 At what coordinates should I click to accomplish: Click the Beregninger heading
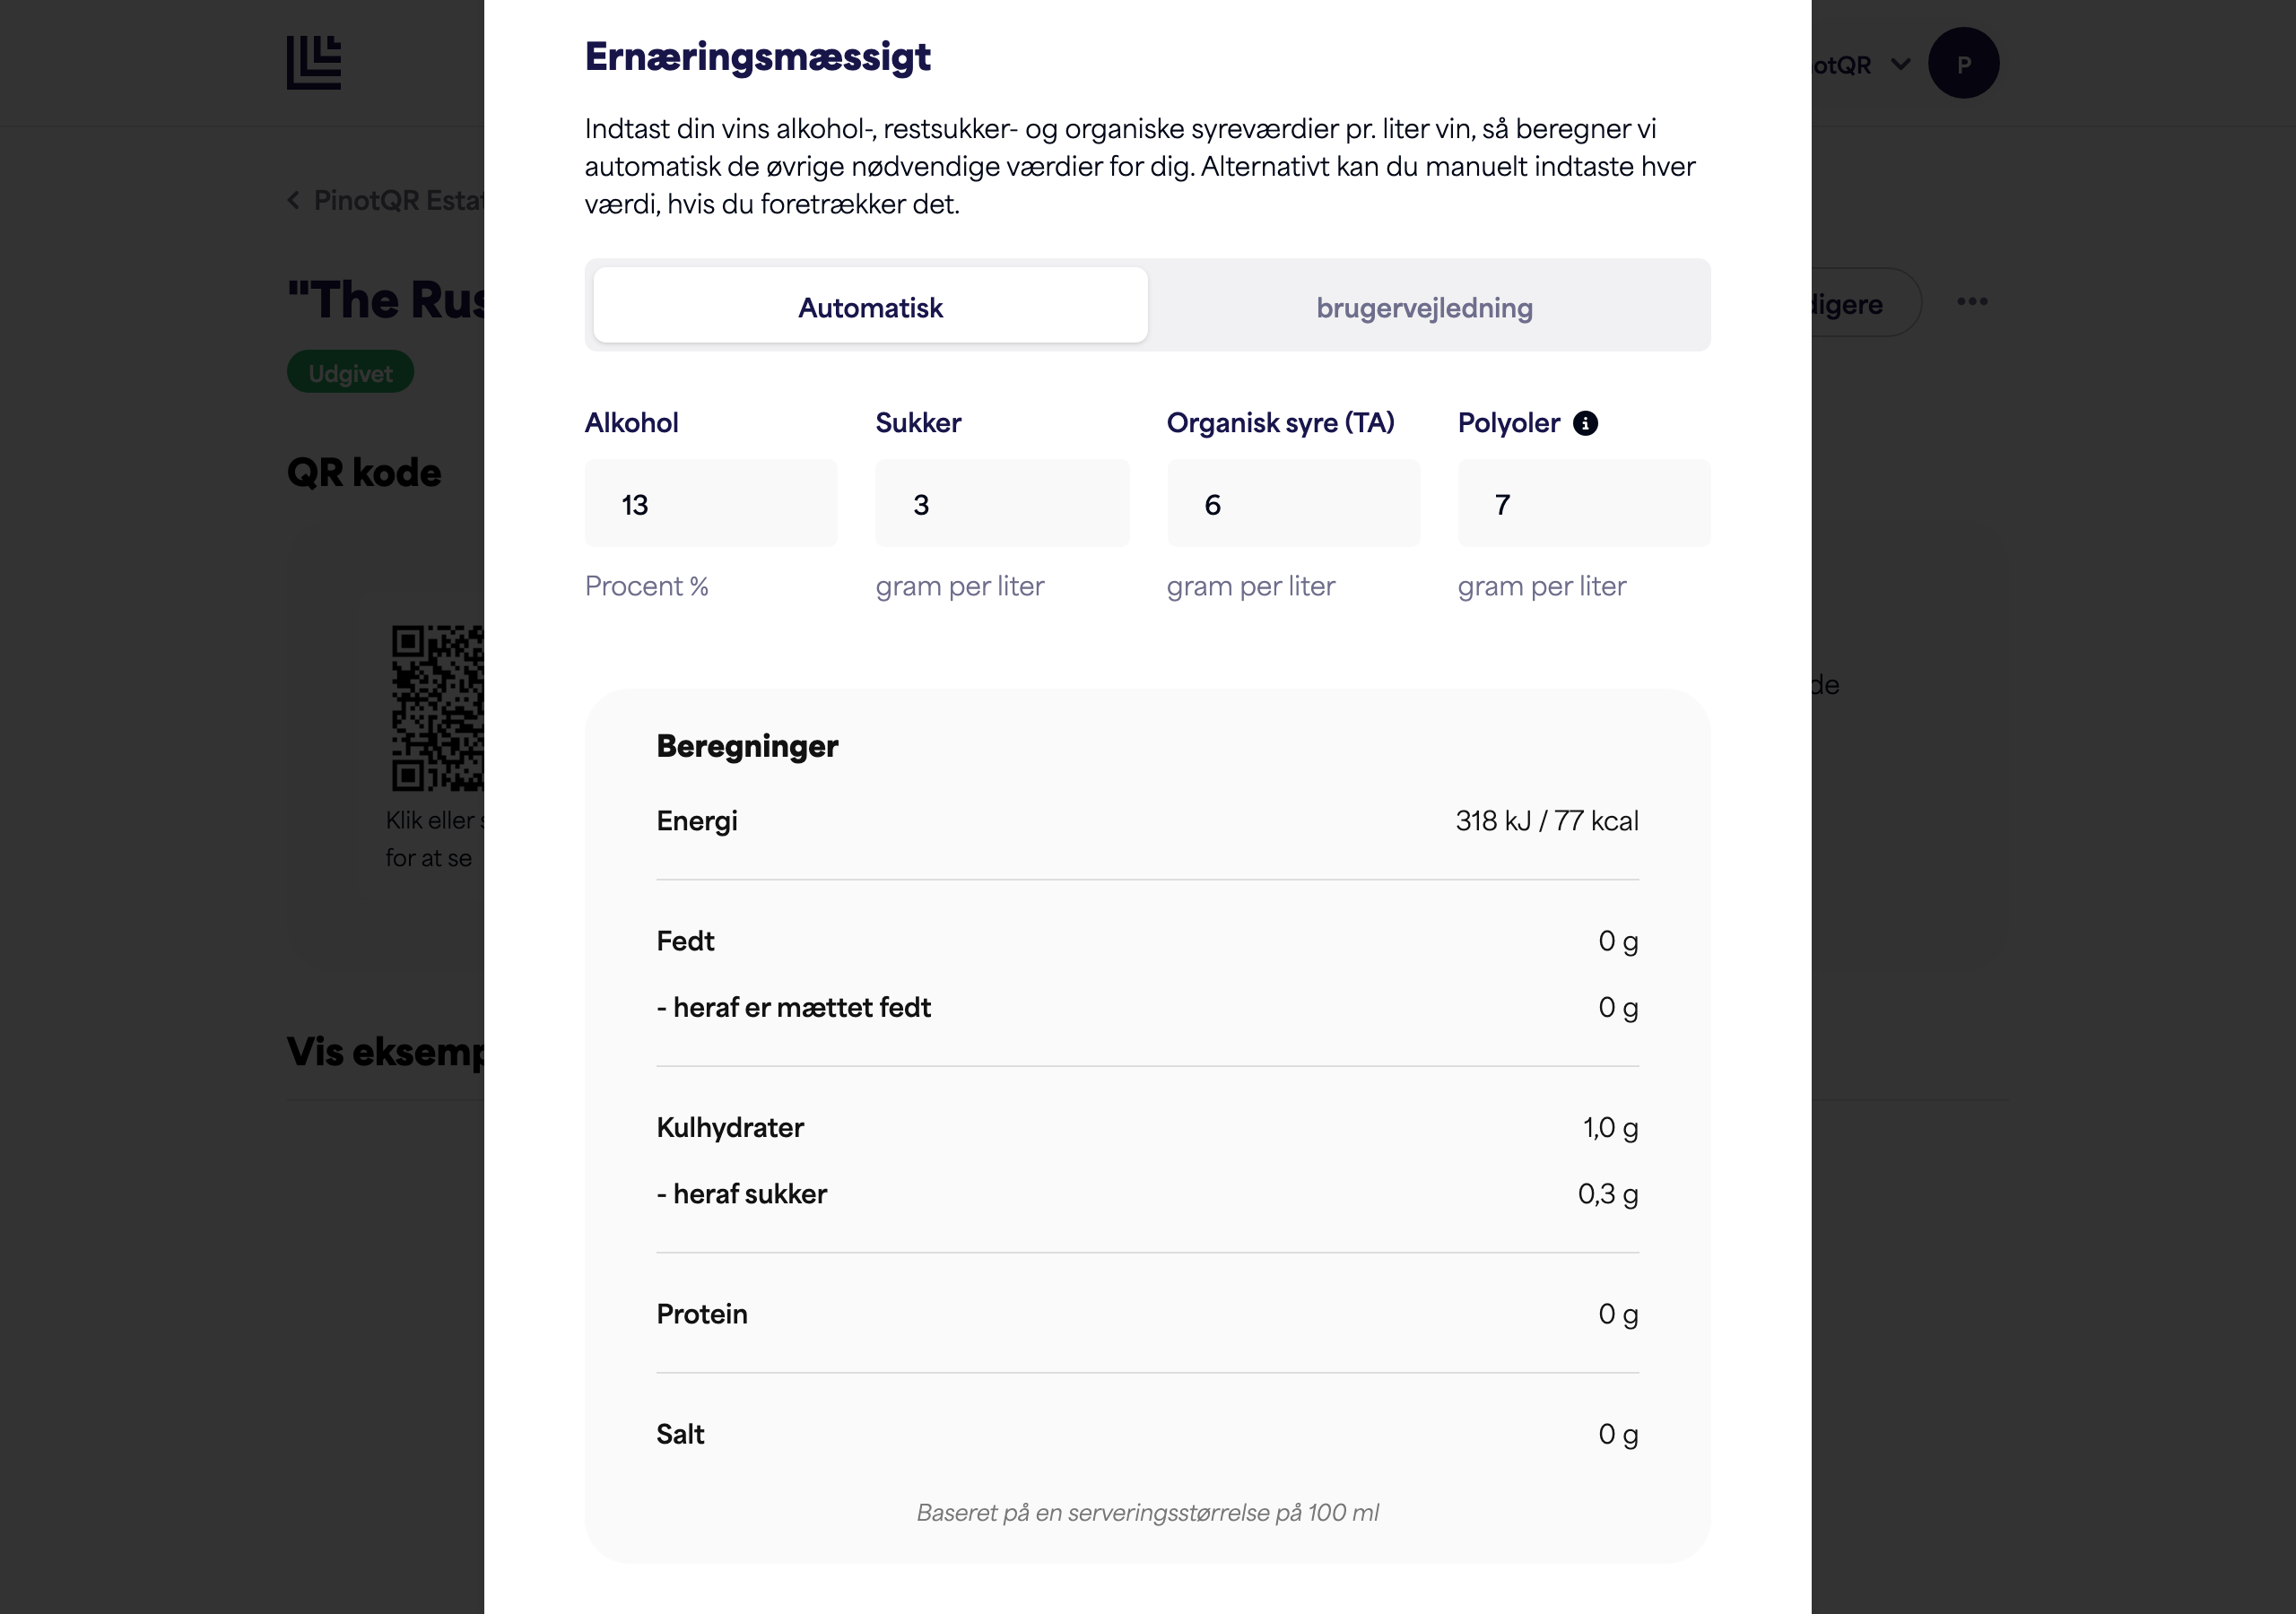click(747, 746)
